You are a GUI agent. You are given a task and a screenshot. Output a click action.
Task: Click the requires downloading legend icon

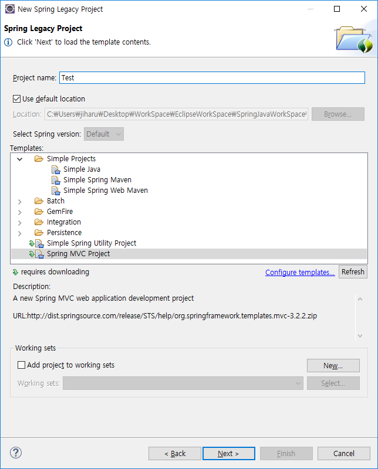[16, 272]
